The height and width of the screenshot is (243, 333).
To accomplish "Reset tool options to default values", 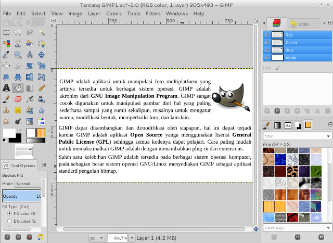I will [x=41, y=237].
